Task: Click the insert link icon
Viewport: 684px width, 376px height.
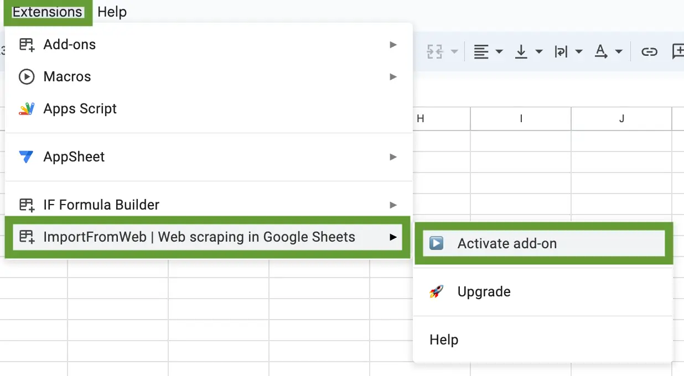Action: tap(649, 52)
